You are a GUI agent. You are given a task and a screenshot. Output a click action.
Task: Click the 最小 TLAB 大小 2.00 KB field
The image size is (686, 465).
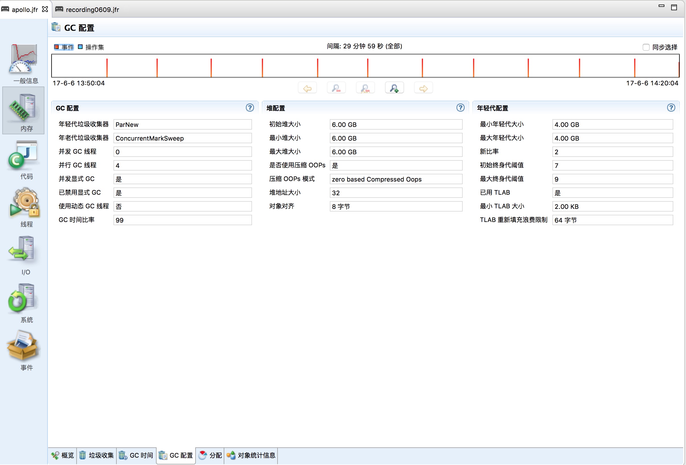[613, 207]
